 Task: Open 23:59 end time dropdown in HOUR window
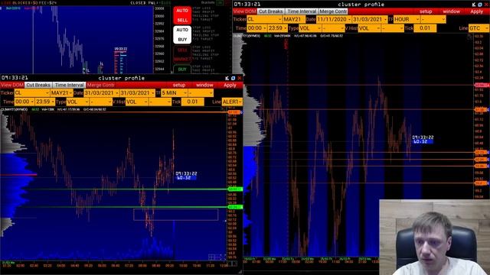[x=277, y=28]
